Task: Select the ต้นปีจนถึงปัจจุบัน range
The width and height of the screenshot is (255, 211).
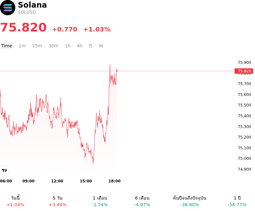Action: [190, 201]
